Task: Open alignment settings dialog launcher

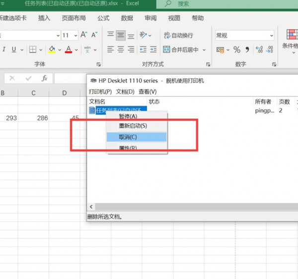Action: tap(208, 65)
